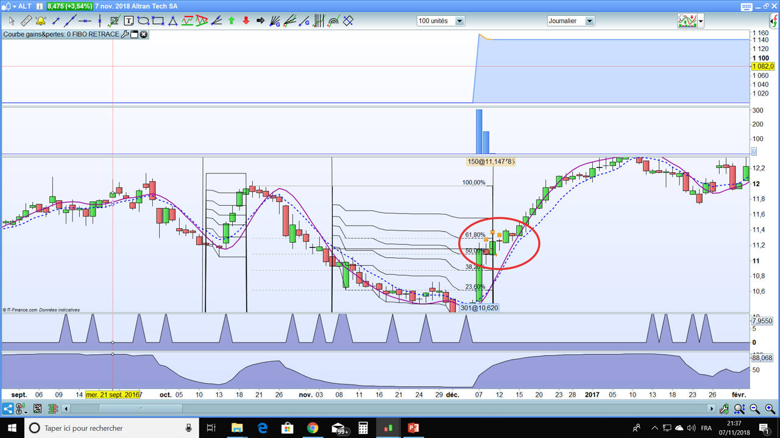Click the 100,00% Fibonacci level label
This screenshot has width=780, height=438.
pyautogui.click(x=474, y=182)
